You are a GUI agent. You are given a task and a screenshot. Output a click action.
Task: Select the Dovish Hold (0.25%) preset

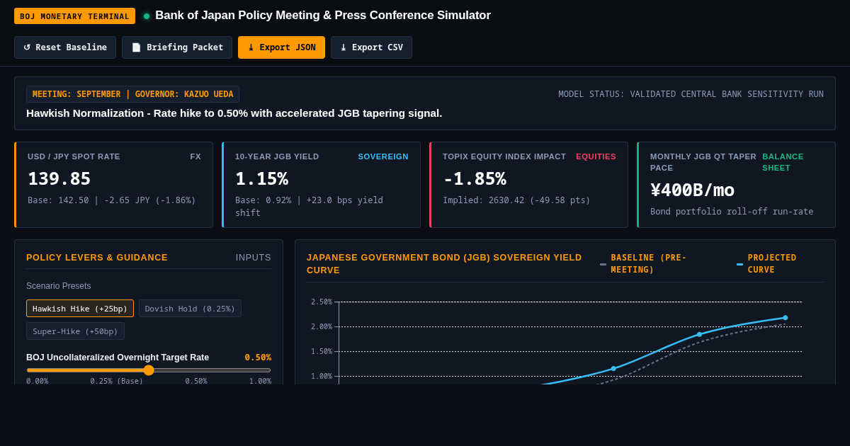[x=190, y=309]
